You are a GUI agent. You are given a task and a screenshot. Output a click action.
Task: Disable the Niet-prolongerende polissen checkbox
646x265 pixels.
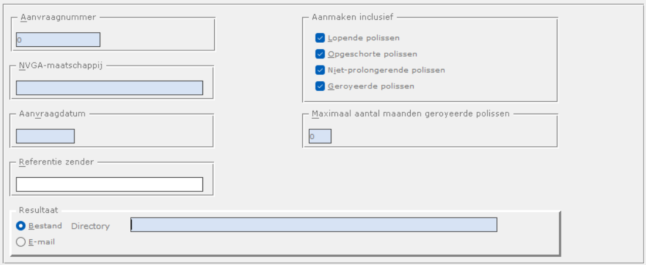pos(320,70)
